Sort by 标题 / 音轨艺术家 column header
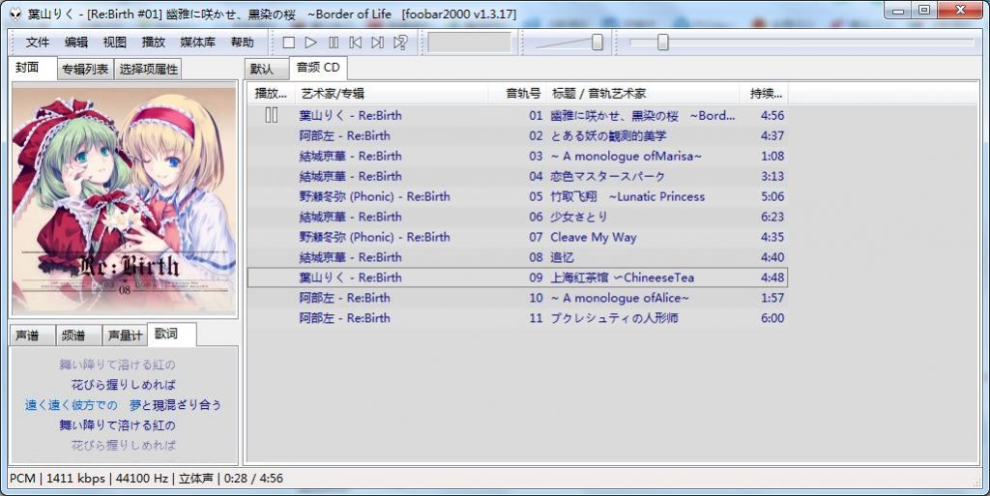The image size is (990, 496). 642,94
